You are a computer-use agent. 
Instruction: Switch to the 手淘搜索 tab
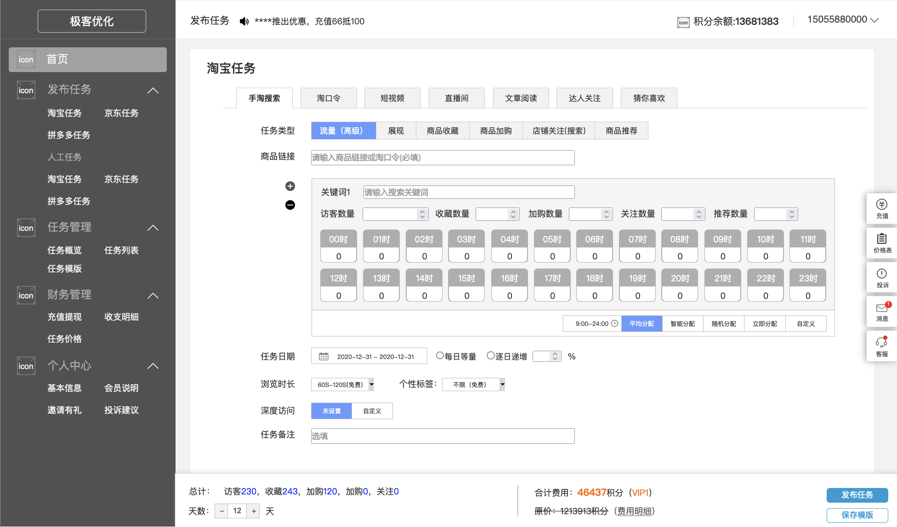264,98
